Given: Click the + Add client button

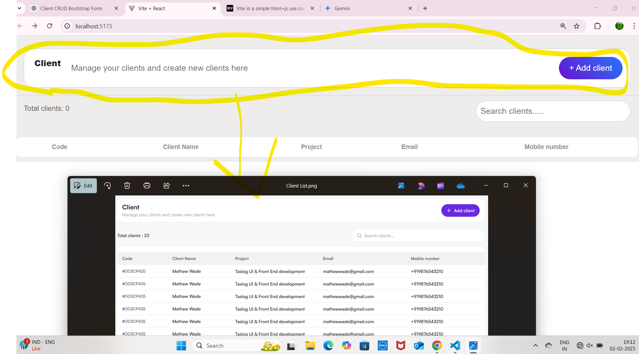Looking at the screenshot, I should (x=590, y=68).
